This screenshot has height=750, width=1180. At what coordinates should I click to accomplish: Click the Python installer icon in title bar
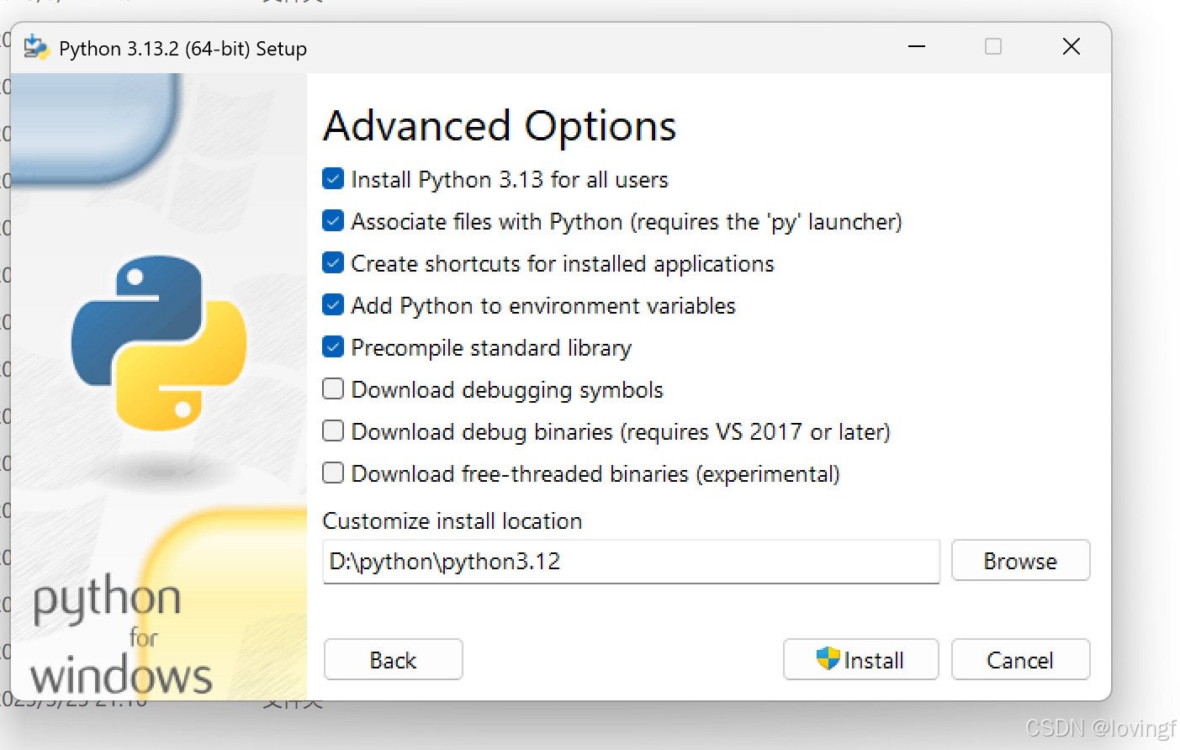36,47
